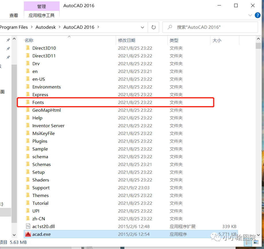Click the file list scroll up arrow
Image resolution: width=264 pixels, height=249 pixels.
(258, 39)
